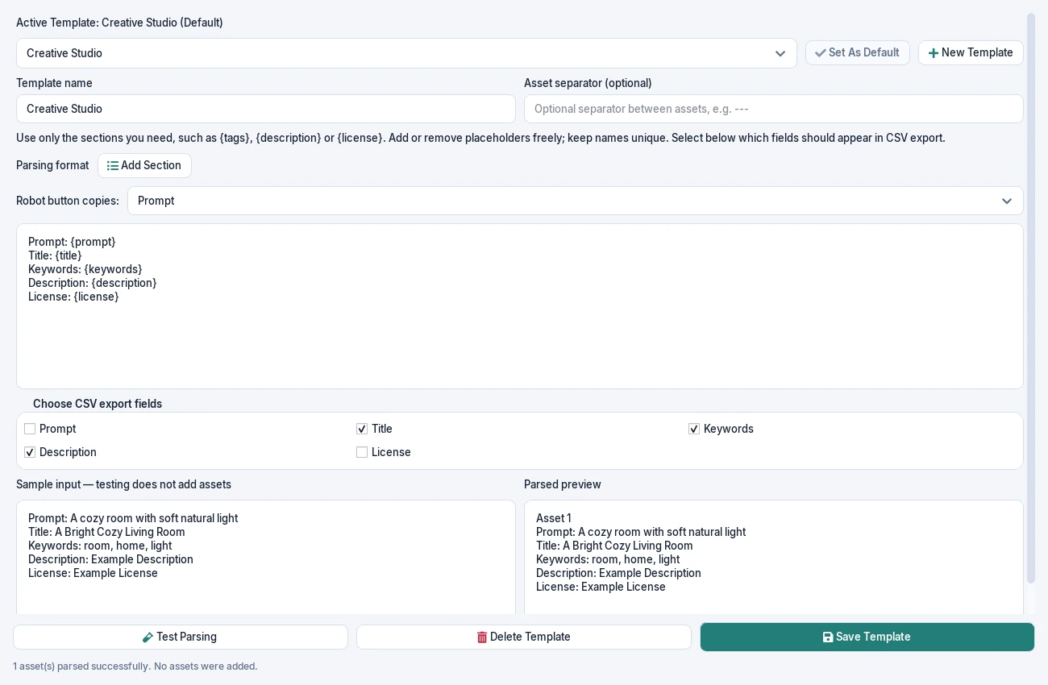Viewport: 1048px width, 685px height.
Task: Click the placeholder usage instructions text
Action: 480,138
